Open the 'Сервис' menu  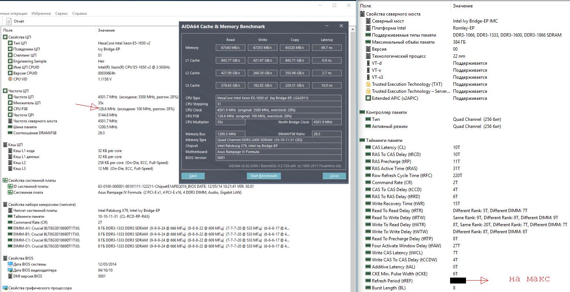point(61,13)
